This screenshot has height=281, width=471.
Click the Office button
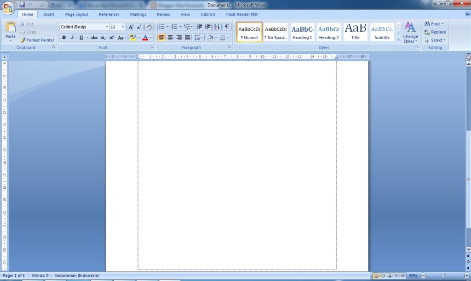pos(8,8)
